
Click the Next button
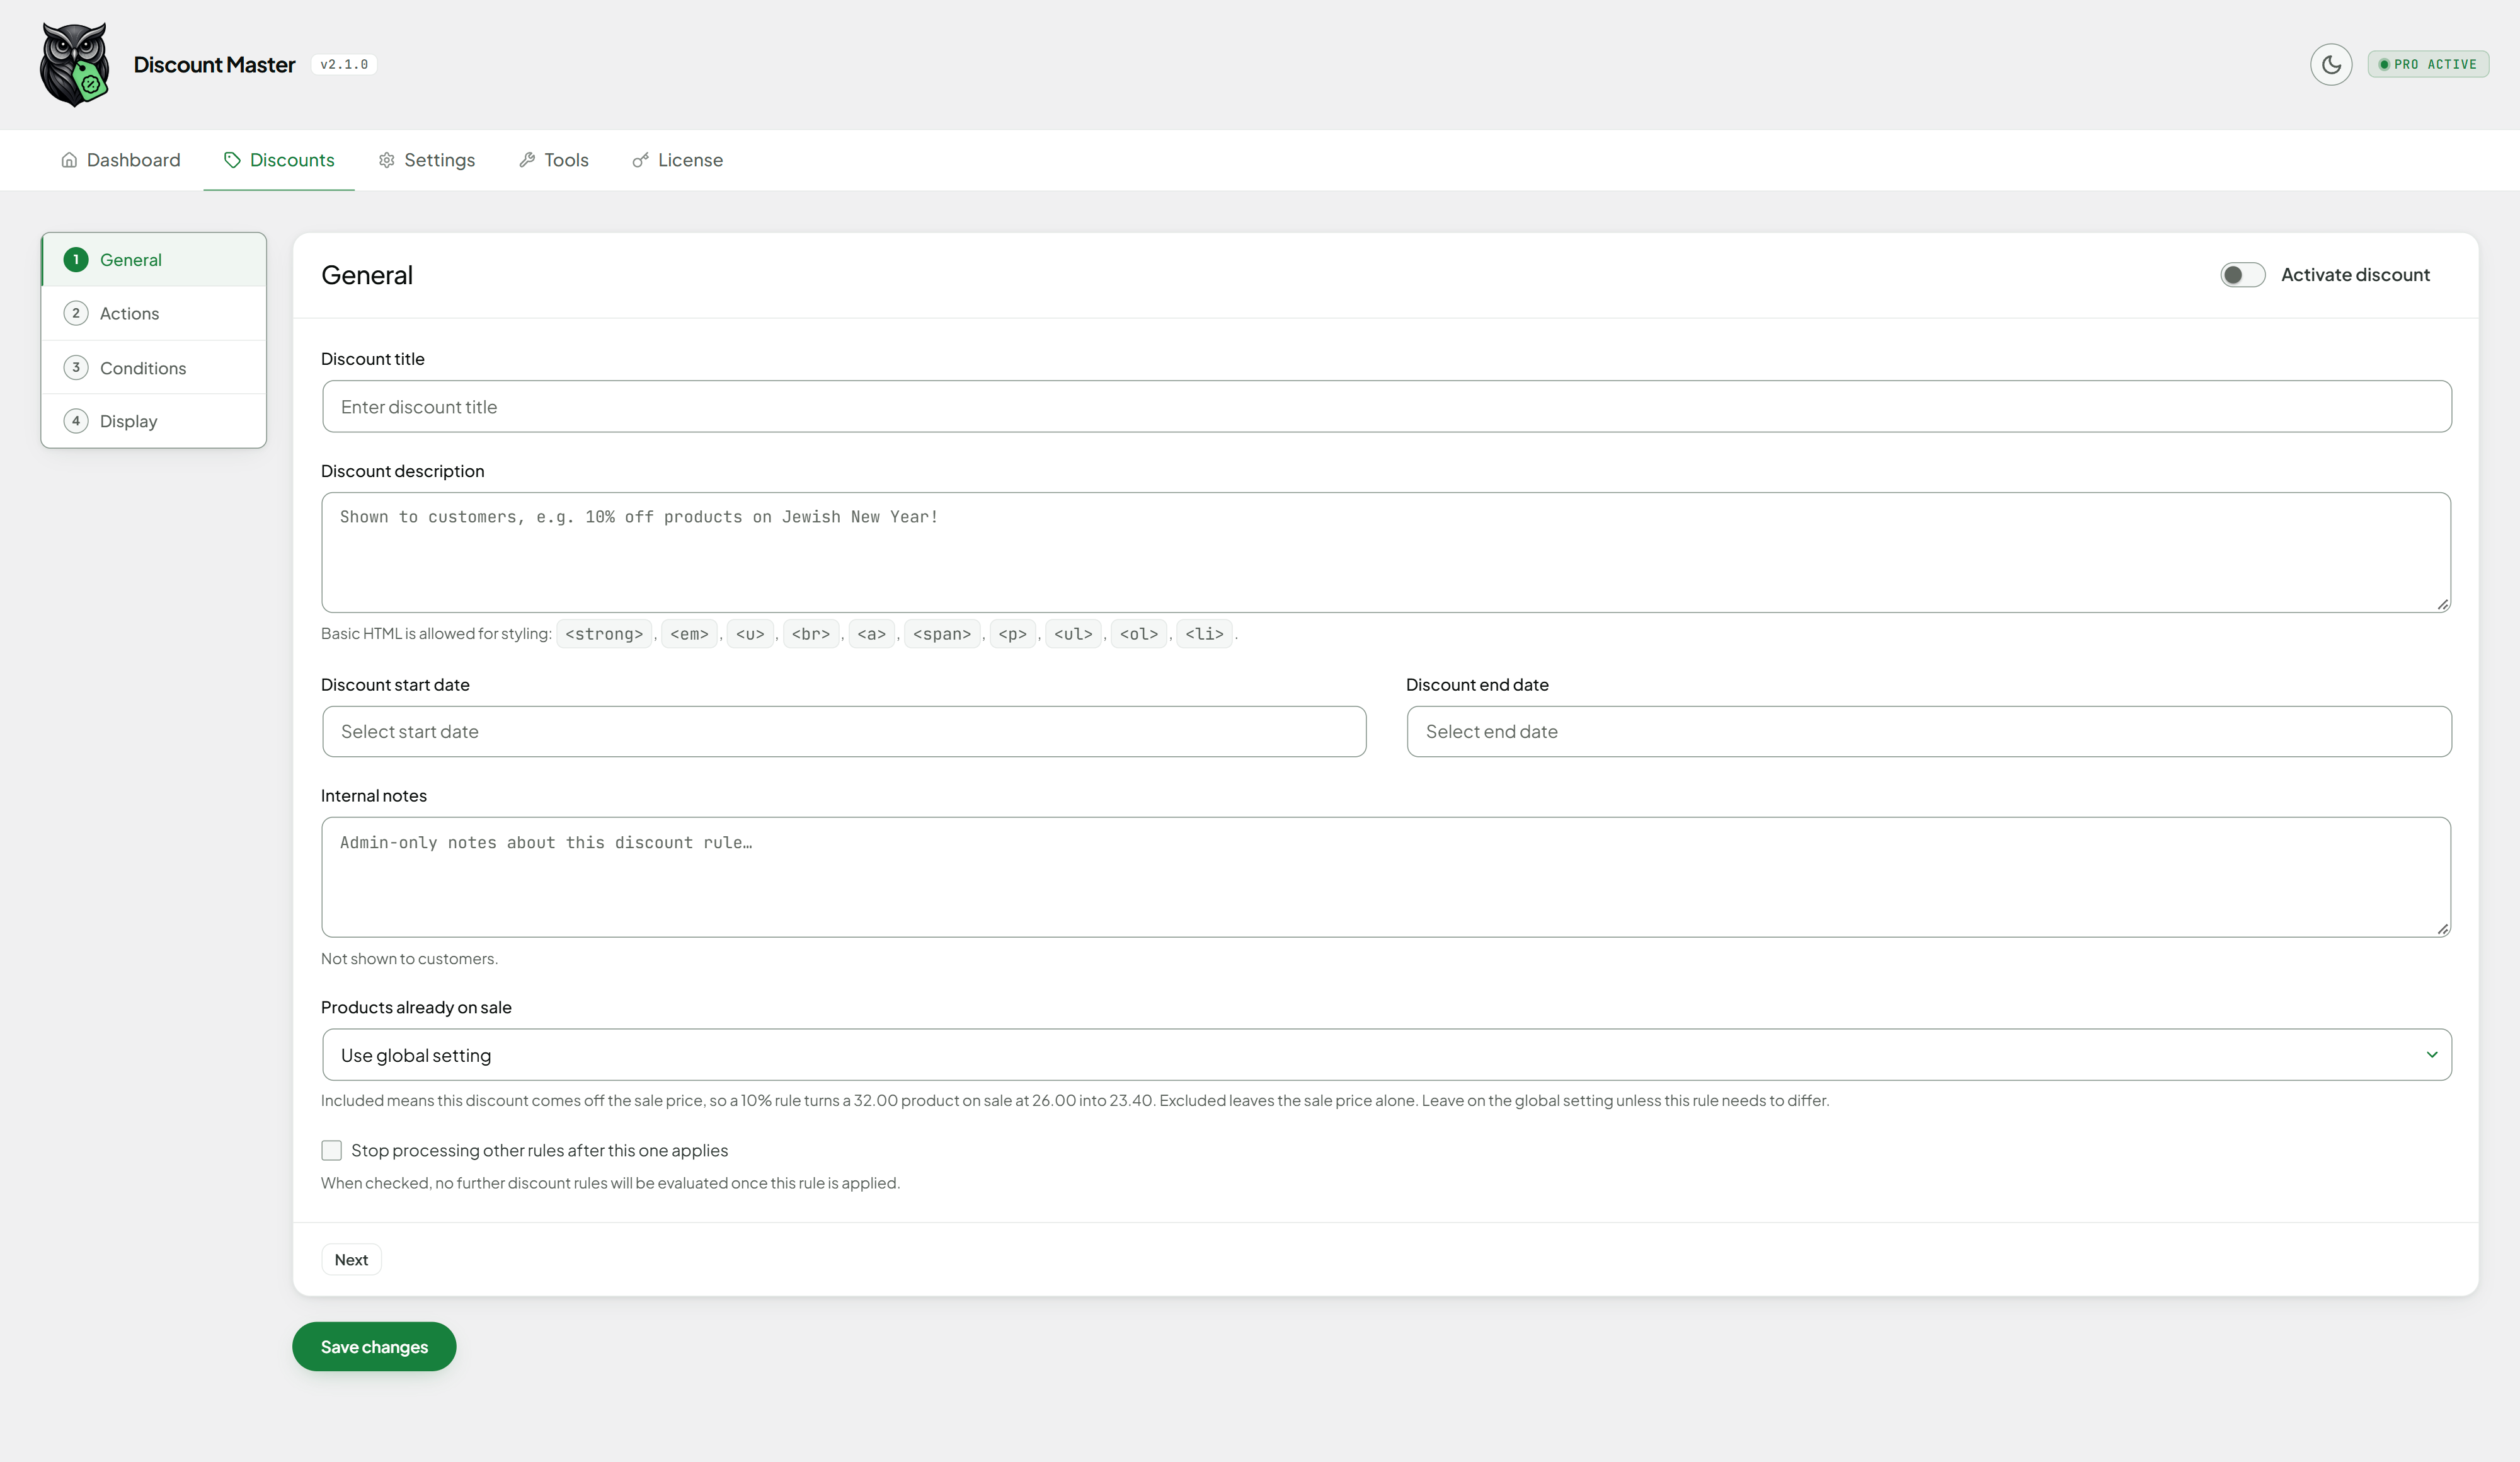tap(351, 1260)
